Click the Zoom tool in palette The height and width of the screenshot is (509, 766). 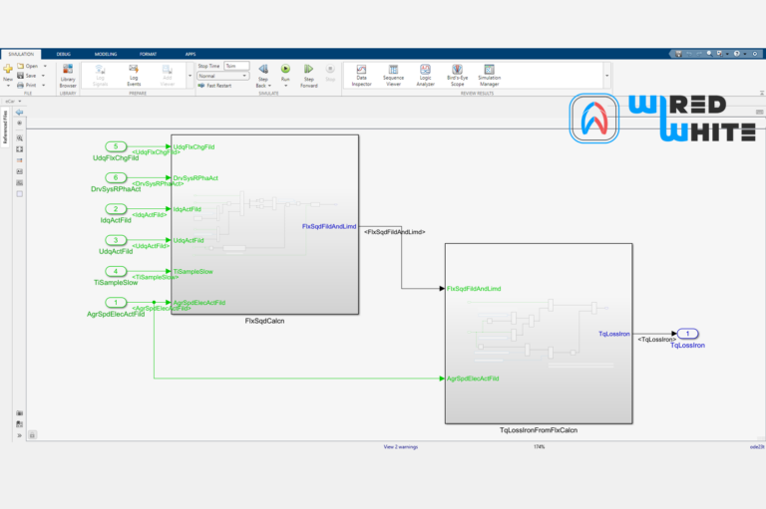point(20,138)
